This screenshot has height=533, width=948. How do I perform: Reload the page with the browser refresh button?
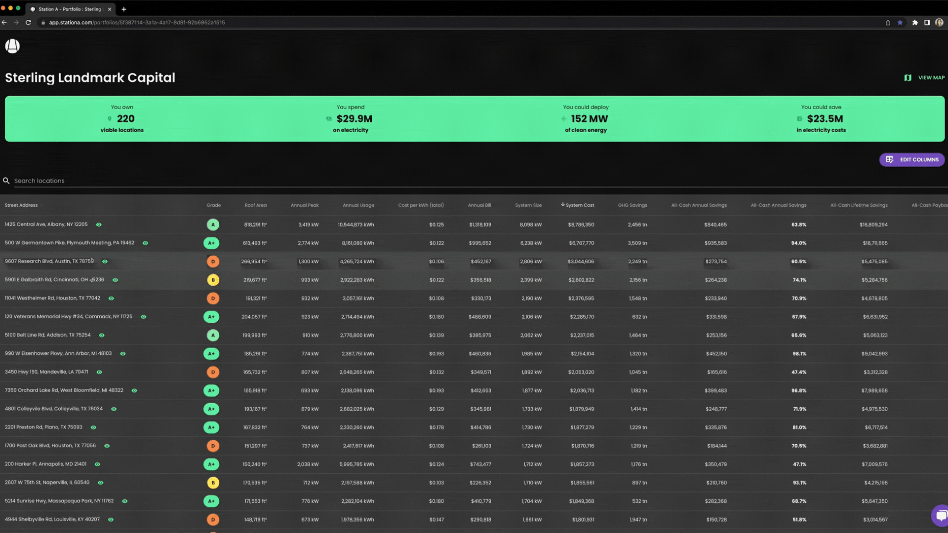coord(28,23)
